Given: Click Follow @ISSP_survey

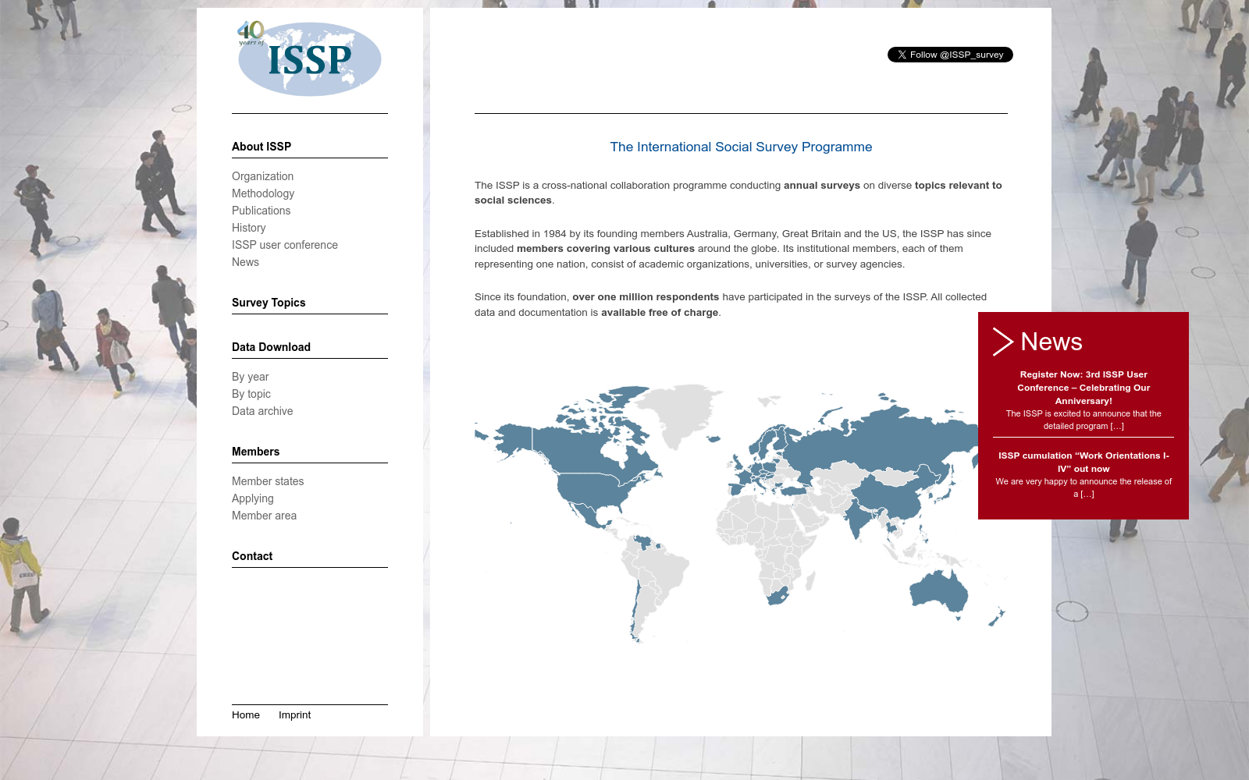Looking at the screenshot, I should (x=949, y=55).
